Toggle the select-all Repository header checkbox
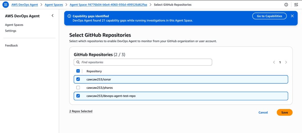 tap(78, 71)
